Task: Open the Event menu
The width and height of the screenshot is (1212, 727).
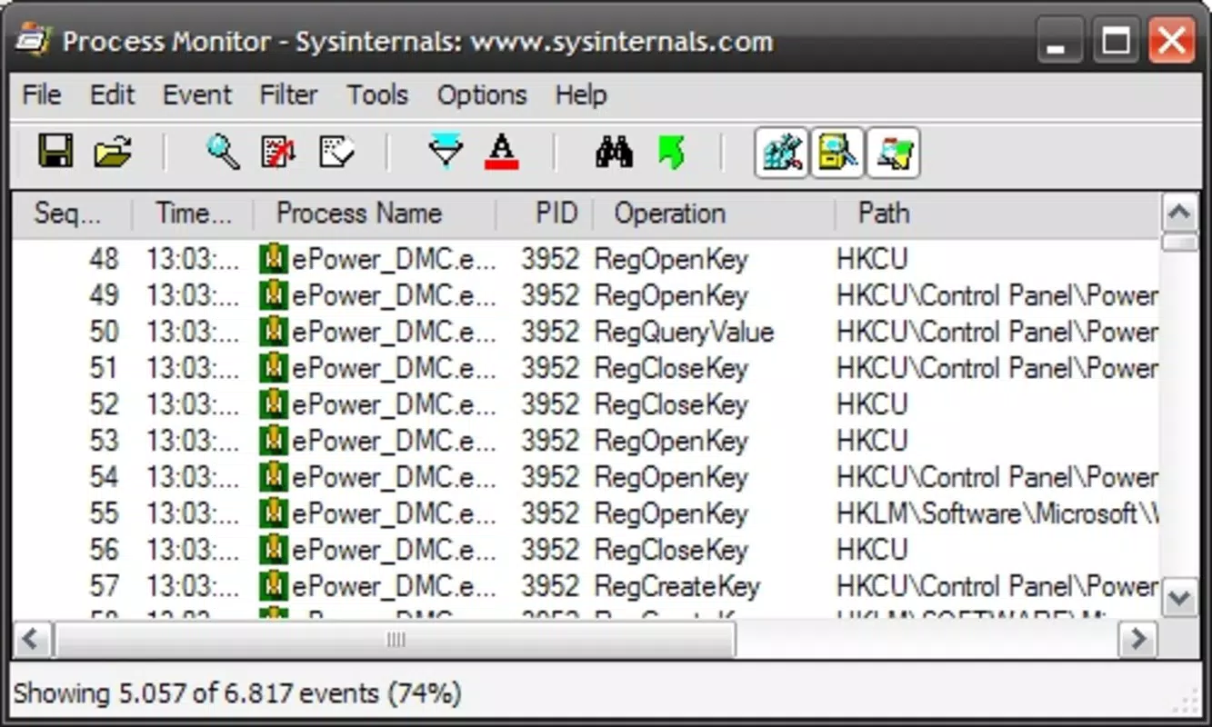Action: coord(197,95)
